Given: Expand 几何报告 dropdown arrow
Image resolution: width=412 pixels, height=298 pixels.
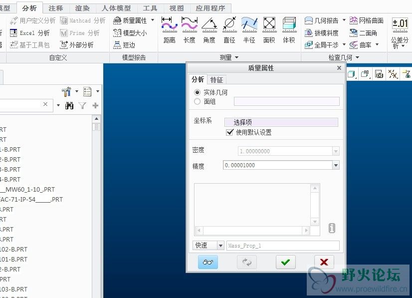Looking at the screenshot, I should (344, 20).
